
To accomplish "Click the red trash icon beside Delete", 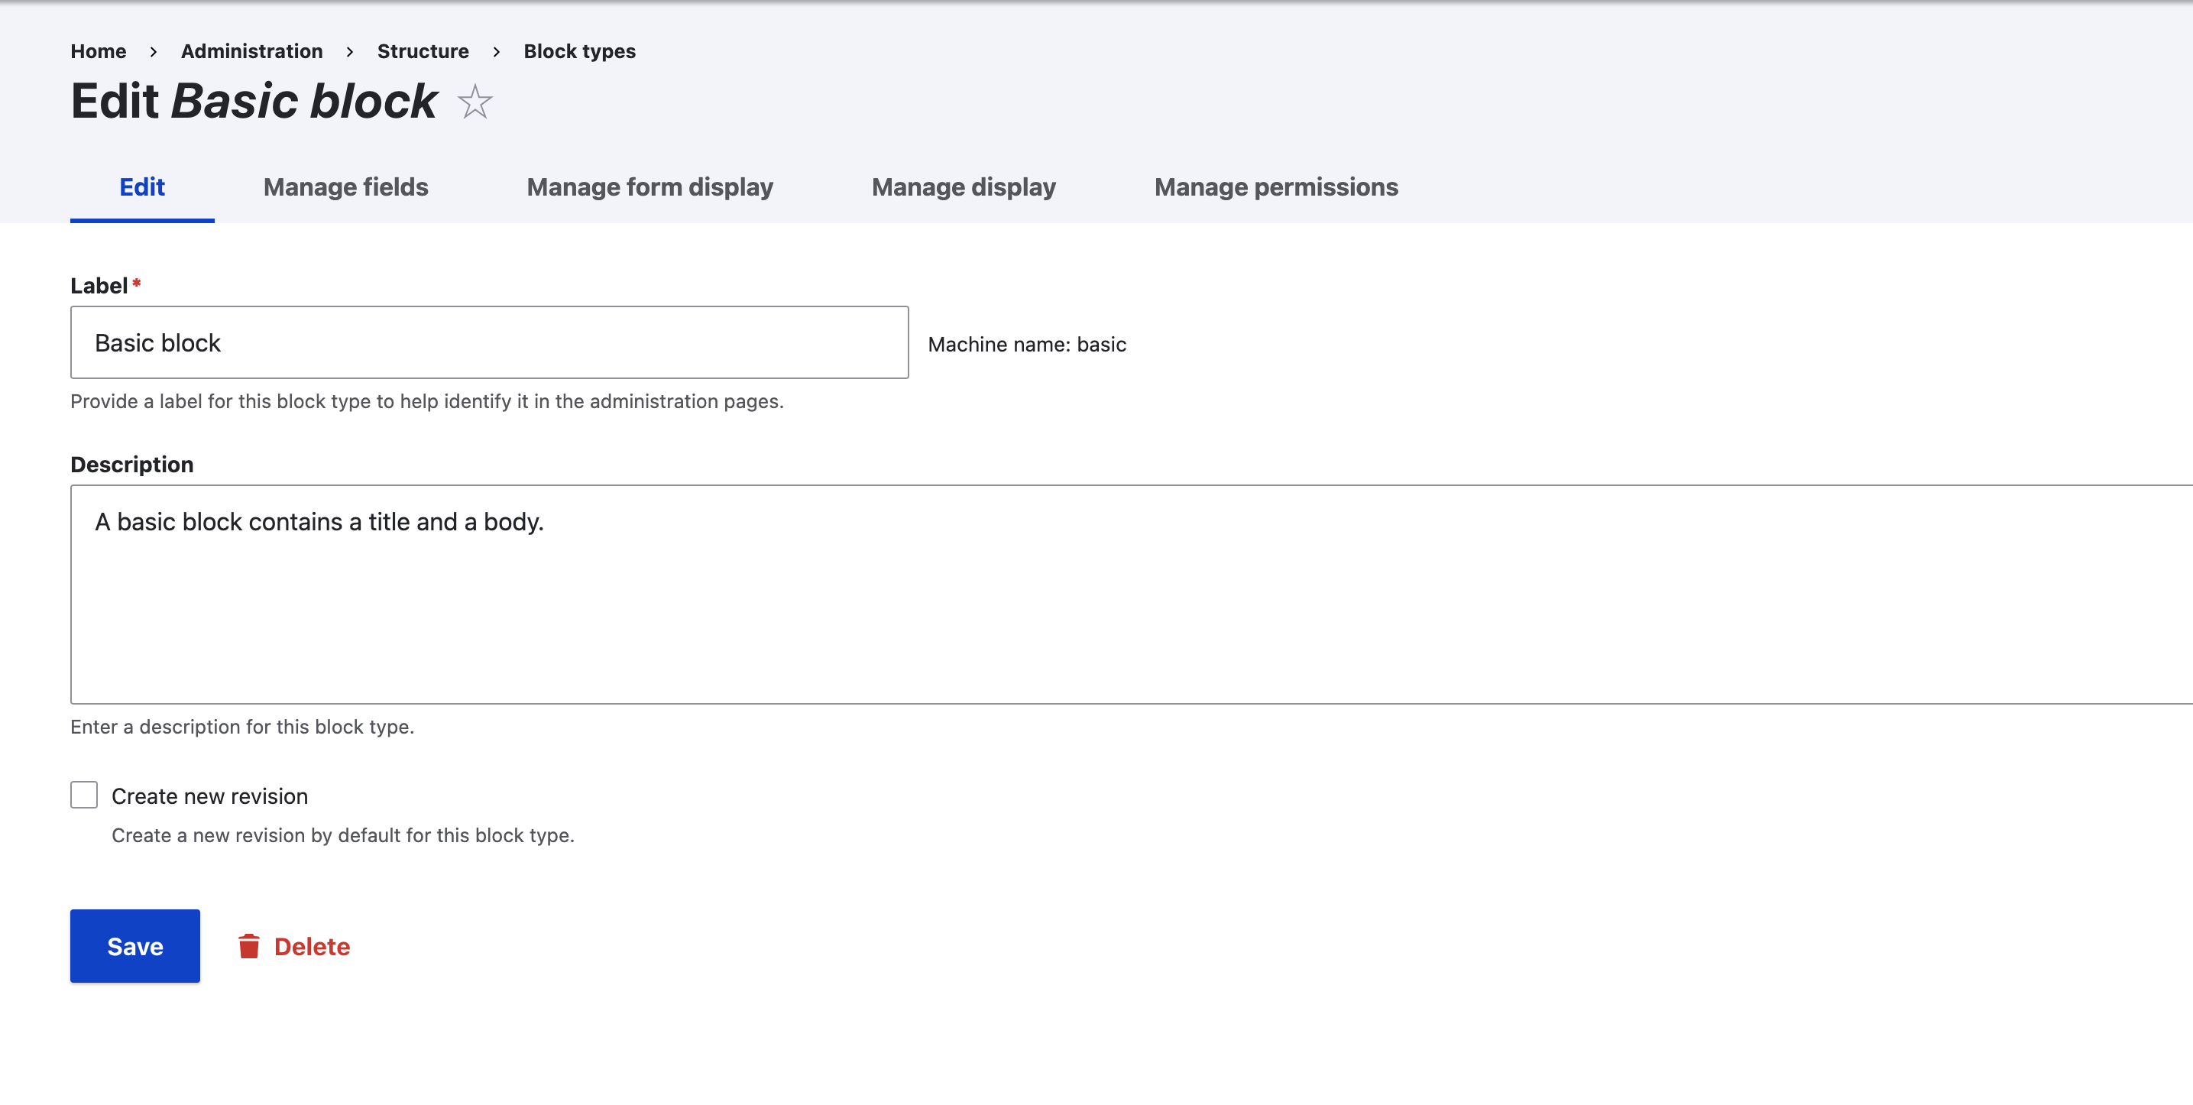I will pyautogui.click(x=248, y=946).
